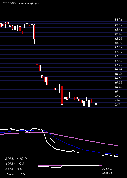The height and width of the screenshot is (178, 127).
Task: Click the 11.5 price level label
Action: point(117,56)
